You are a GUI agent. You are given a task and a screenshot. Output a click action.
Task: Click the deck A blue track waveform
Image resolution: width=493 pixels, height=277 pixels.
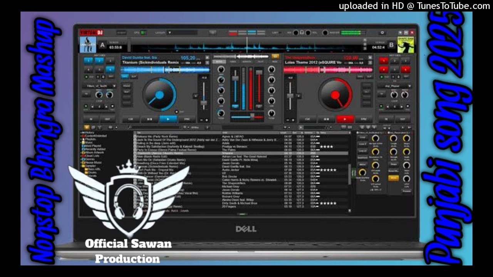point(165,70)
